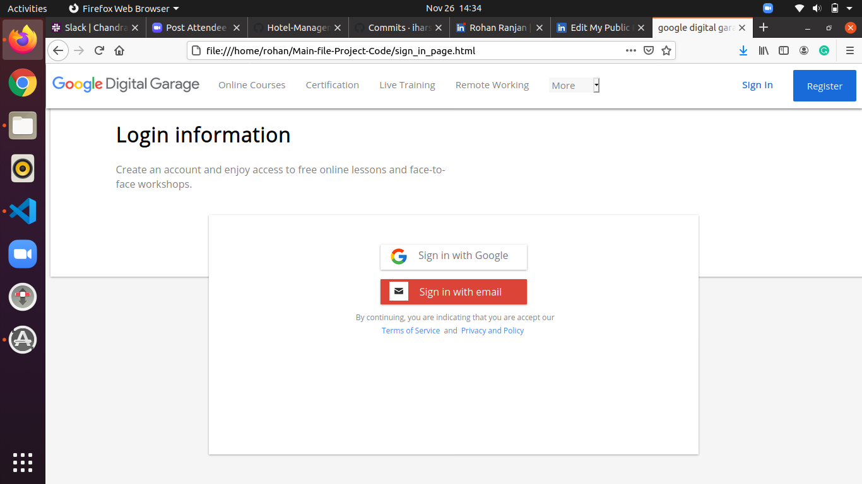Click Sign in with email button
Image resolution: width=862 pixels, height=484 pixels.
point(454,292)
